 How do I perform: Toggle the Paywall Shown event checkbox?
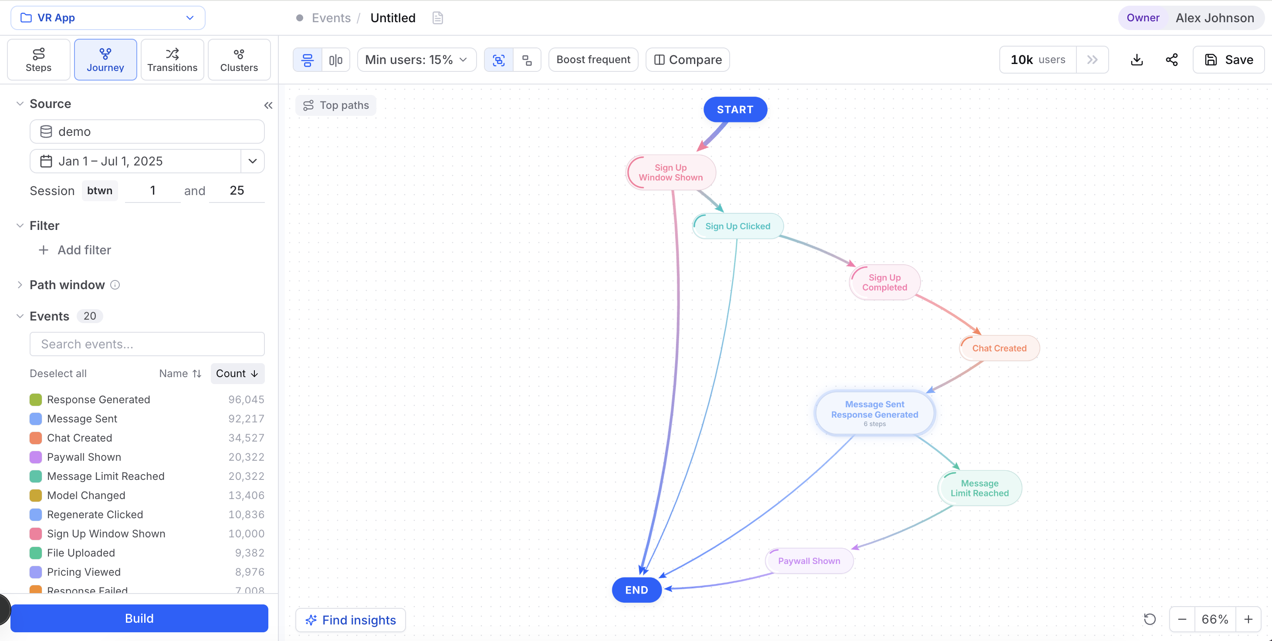pyautogui.click(x=36, y=457)
